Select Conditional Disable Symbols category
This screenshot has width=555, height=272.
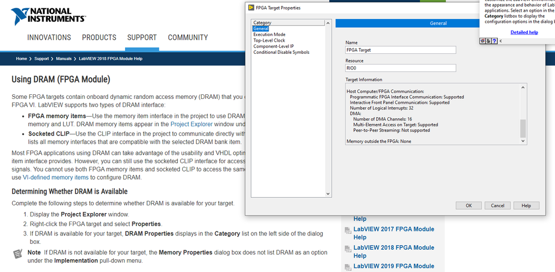click(282, 52)
